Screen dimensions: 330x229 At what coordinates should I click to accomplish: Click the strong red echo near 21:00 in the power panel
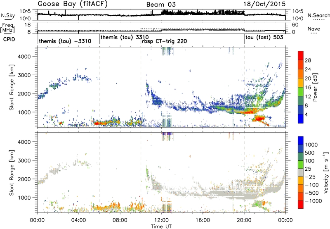[259, 119]
